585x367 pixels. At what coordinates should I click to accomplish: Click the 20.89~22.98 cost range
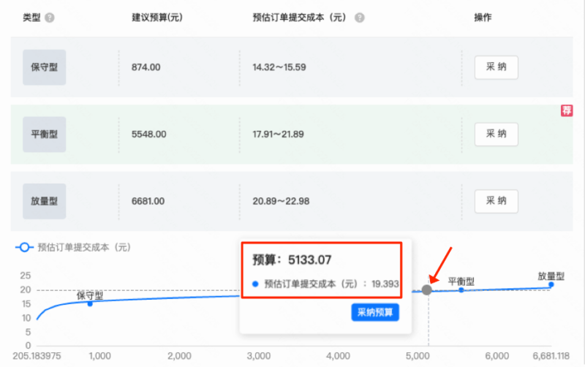pos(281,201)
